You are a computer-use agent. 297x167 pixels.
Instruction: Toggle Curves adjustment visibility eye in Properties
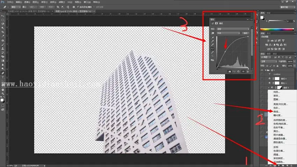[243, 72]
